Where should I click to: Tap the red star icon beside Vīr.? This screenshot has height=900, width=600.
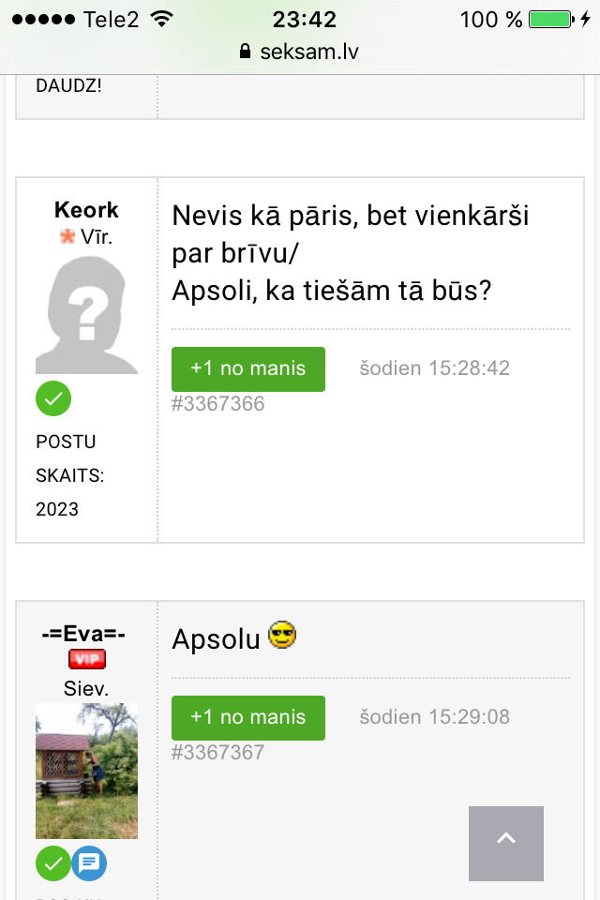67,237
